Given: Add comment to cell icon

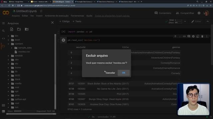Looking at the screenshot, I should point(189,36).
